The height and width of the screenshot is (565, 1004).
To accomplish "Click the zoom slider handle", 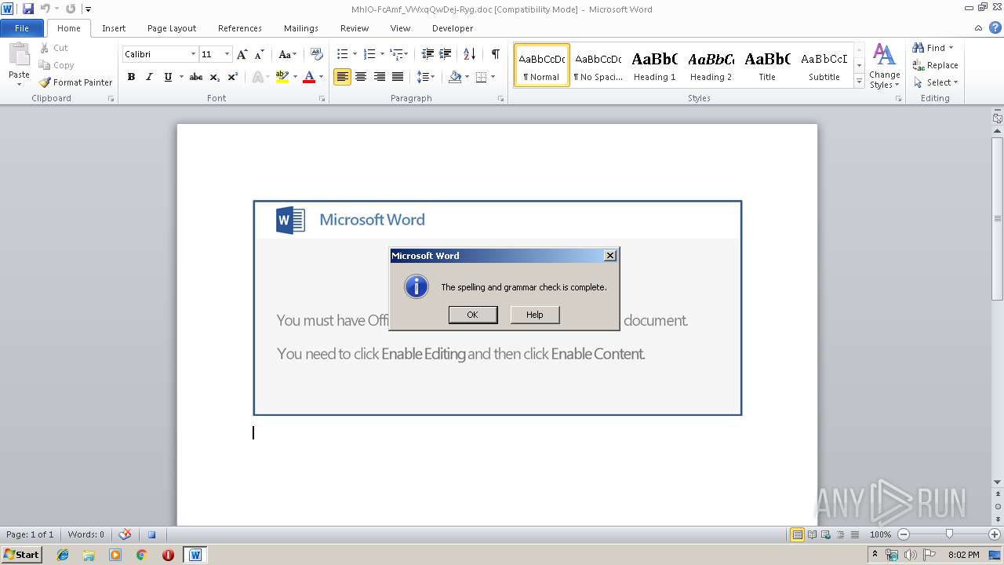I will pyautogui.click(x=949, y=534).
